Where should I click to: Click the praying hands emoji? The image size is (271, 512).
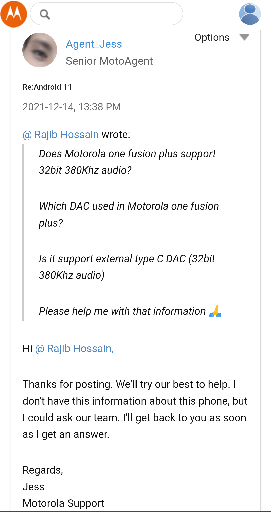tap(215, 311)
